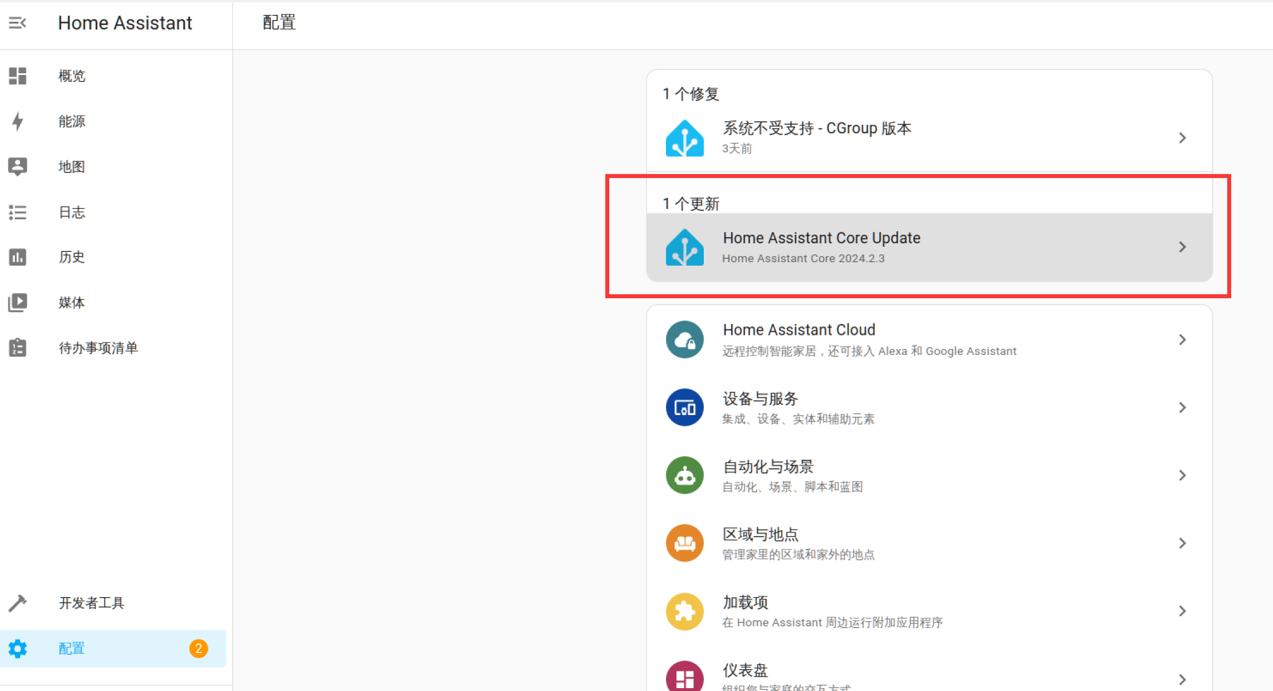This screenshot has height=691, width=1273.
Task: Click the 集成、设备、实体和辅助元素 description
Action: [x=798, y=419]
